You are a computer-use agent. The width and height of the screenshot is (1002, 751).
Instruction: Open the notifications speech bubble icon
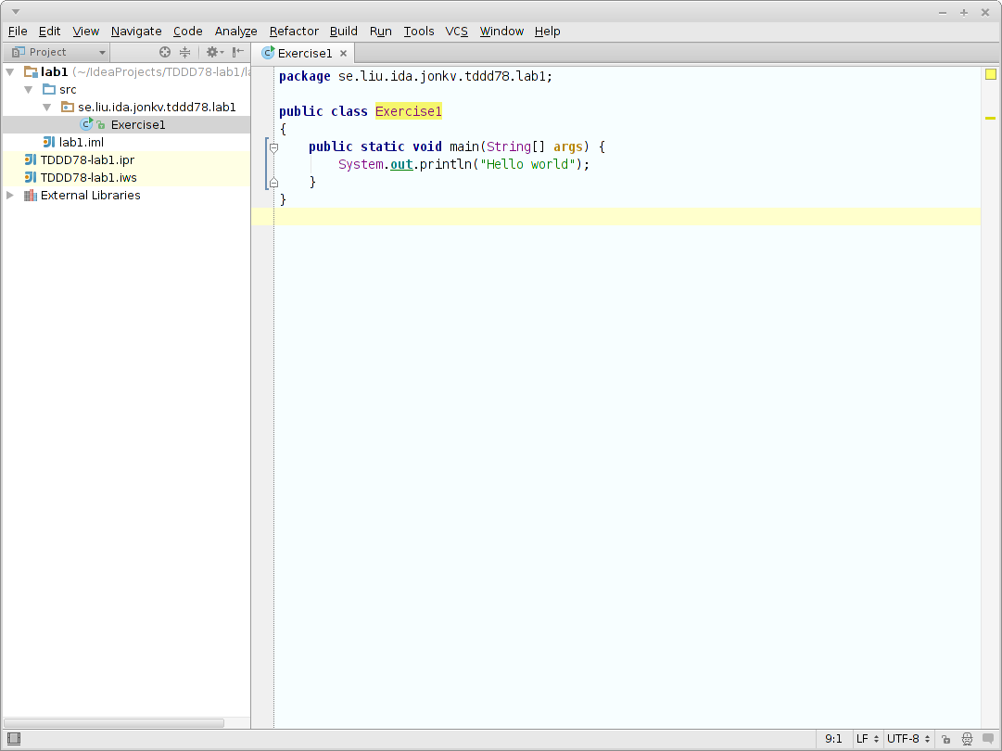coord(988,739)
